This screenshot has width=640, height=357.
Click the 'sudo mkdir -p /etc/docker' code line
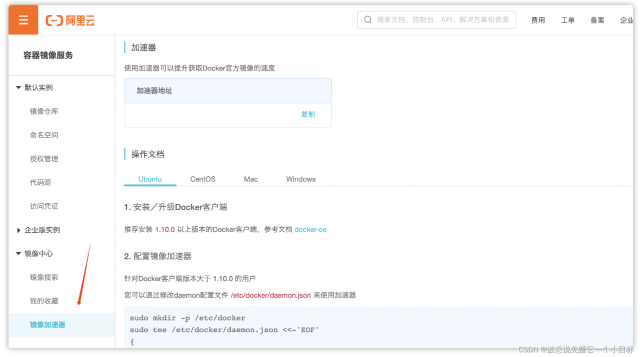click(187, 318)
